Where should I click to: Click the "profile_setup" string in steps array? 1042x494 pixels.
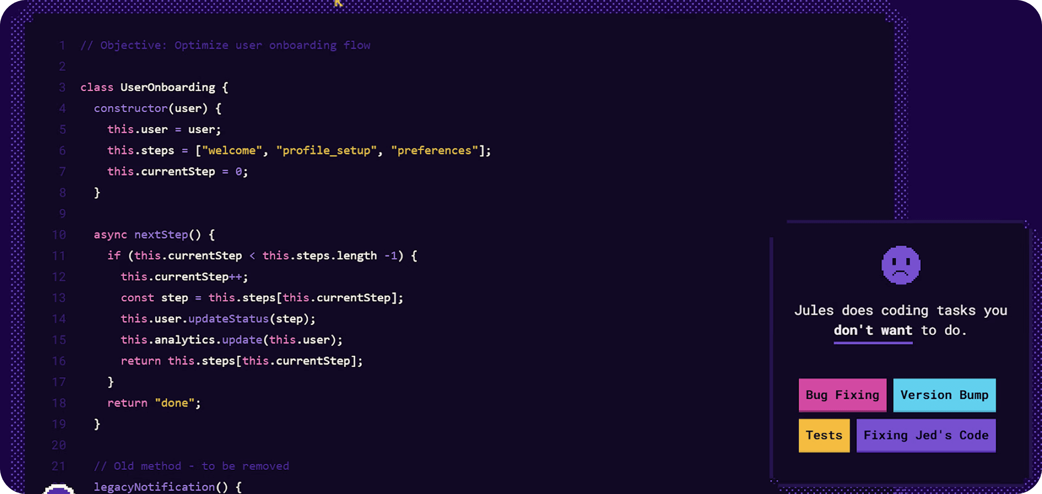click(x=326, y=150)
